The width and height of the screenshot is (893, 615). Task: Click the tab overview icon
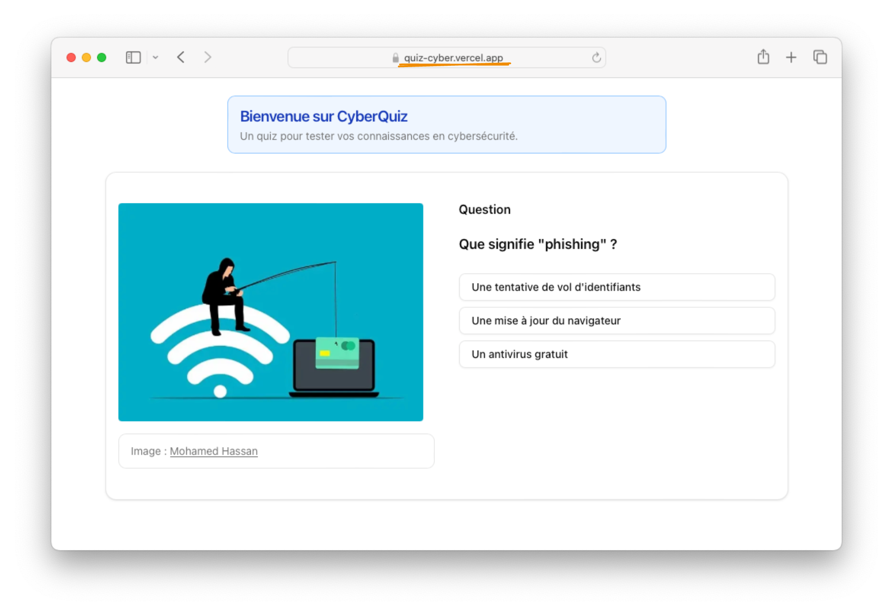[x=820, y=57]
